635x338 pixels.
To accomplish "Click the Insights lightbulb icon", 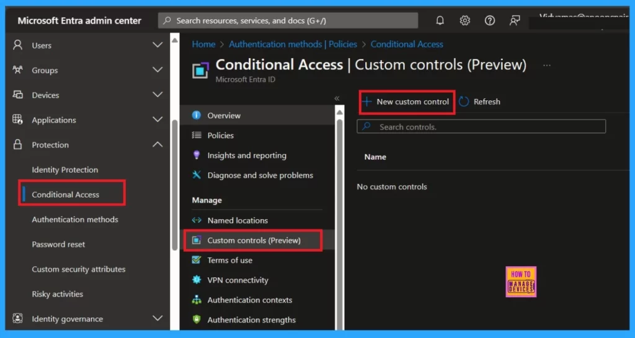I will (x=197, y=155).
